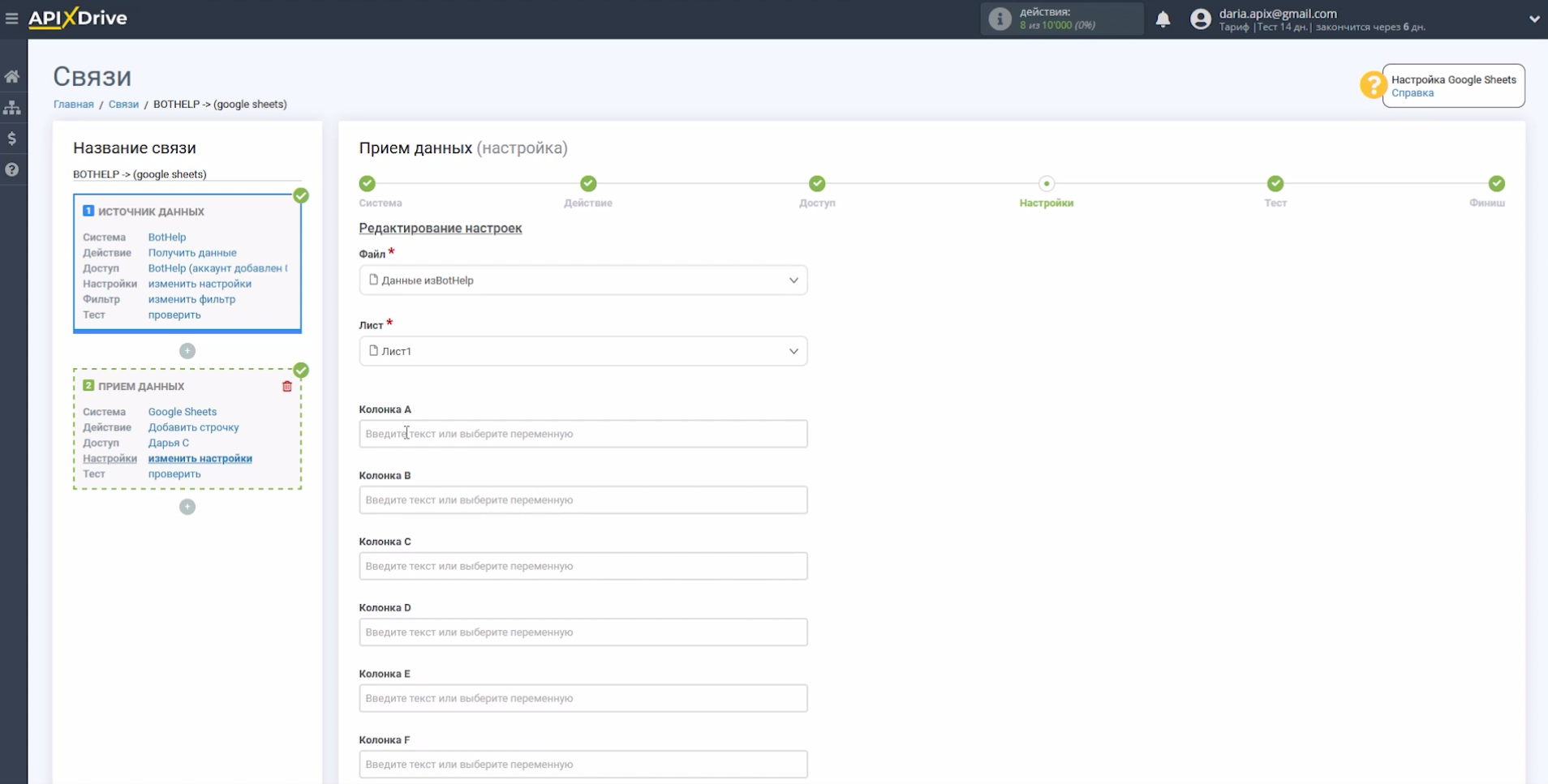Open the home icon in sidebar
The width and height of the screenshot is (1548, 784).
pyautogui.click(x=12, y=76)
